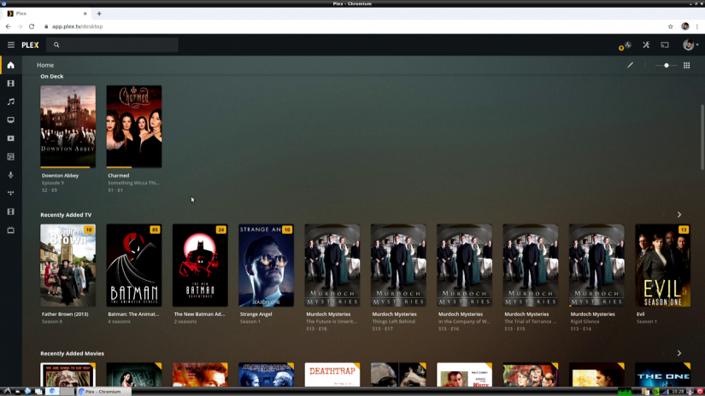Click Recently Added Movies heading
705x396 pixels.
click(x=72, y=353)
